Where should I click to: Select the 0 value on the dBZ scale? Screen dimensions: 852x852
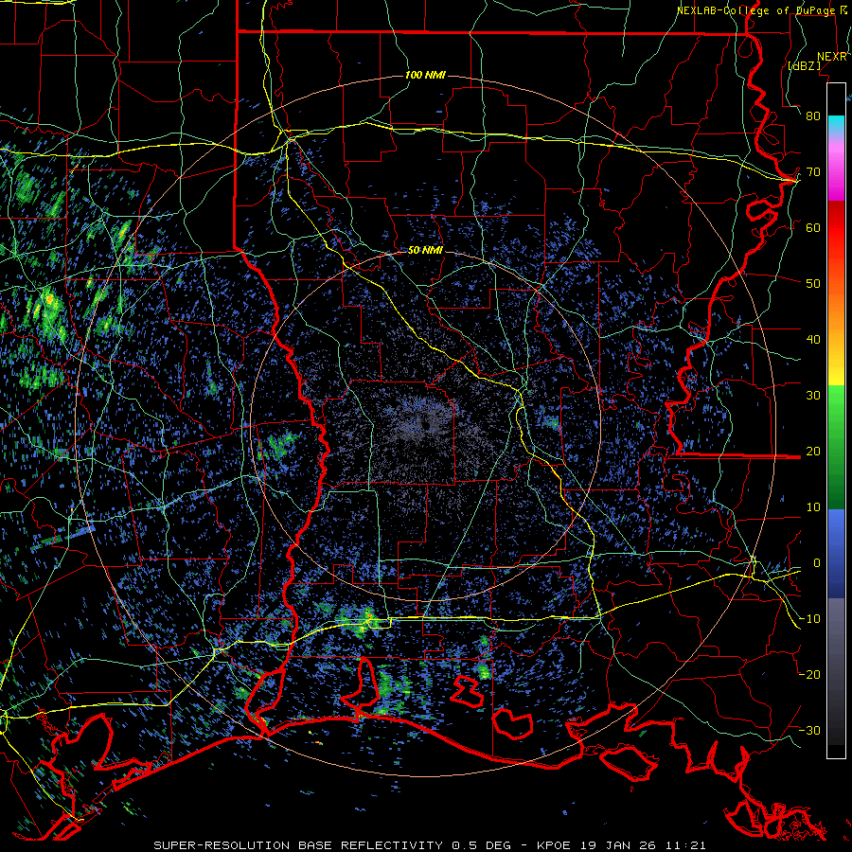[x=816, y=563]
